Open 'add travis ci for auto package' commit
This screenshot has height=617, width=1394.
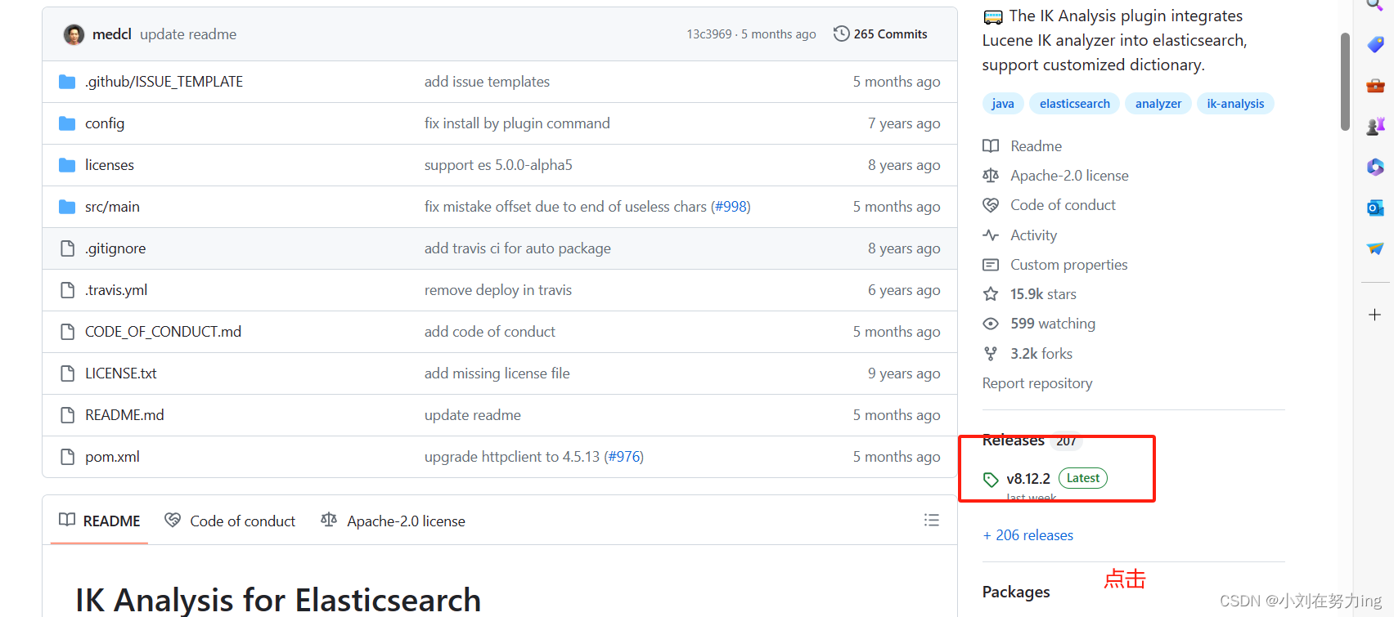pos(518,248)
